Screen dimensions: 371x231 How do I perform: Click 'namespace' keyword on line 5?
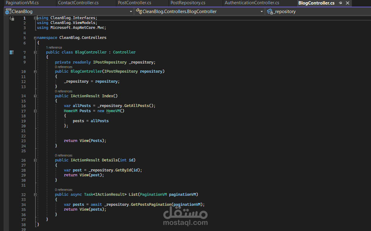coord(47,38)
